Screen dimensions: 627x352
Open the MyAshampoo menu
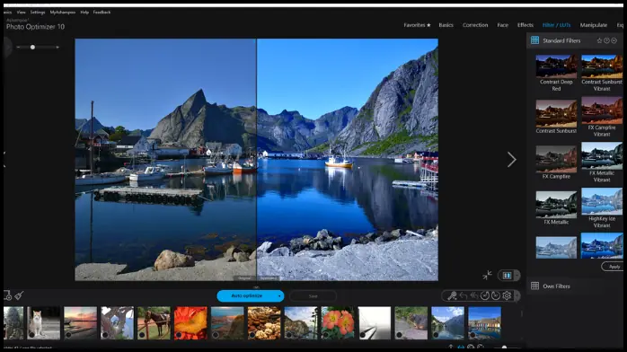[x=62, y=13]
